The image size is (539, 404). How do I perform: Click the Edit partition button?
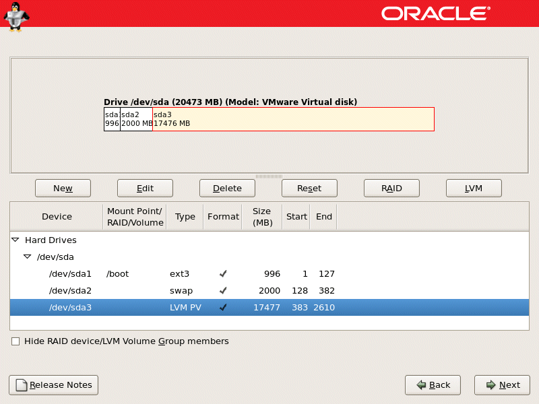145,189
